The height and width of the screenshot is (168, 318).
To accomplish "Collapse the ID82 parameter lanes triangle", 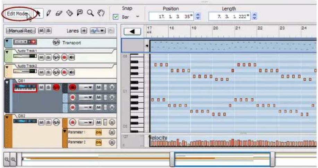I will coord(65,131).
